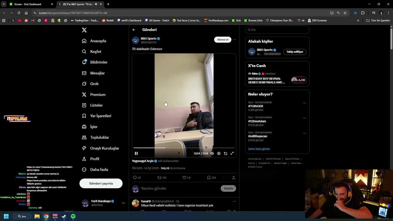393x221 pixels.
Task: Open the BRITHDAY BOY REVIVAL live broadcast
Action: pyautogui.click(x=267, y=80)
